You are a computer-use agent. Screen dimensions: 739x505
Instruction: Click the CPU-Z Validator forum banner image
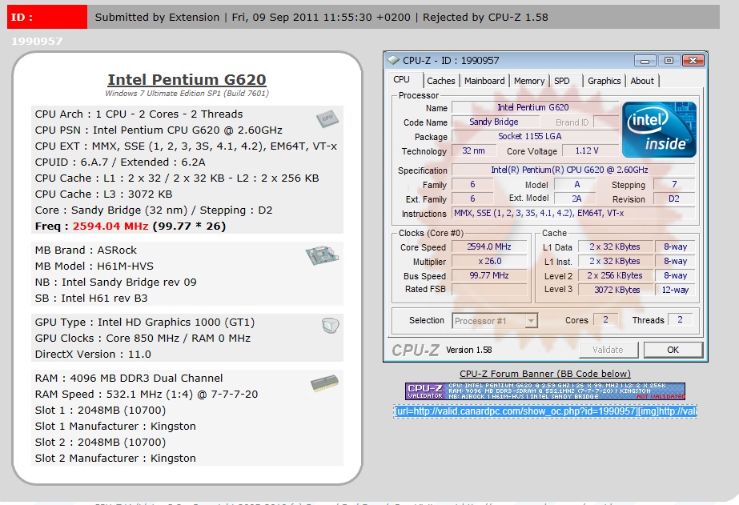544,391
